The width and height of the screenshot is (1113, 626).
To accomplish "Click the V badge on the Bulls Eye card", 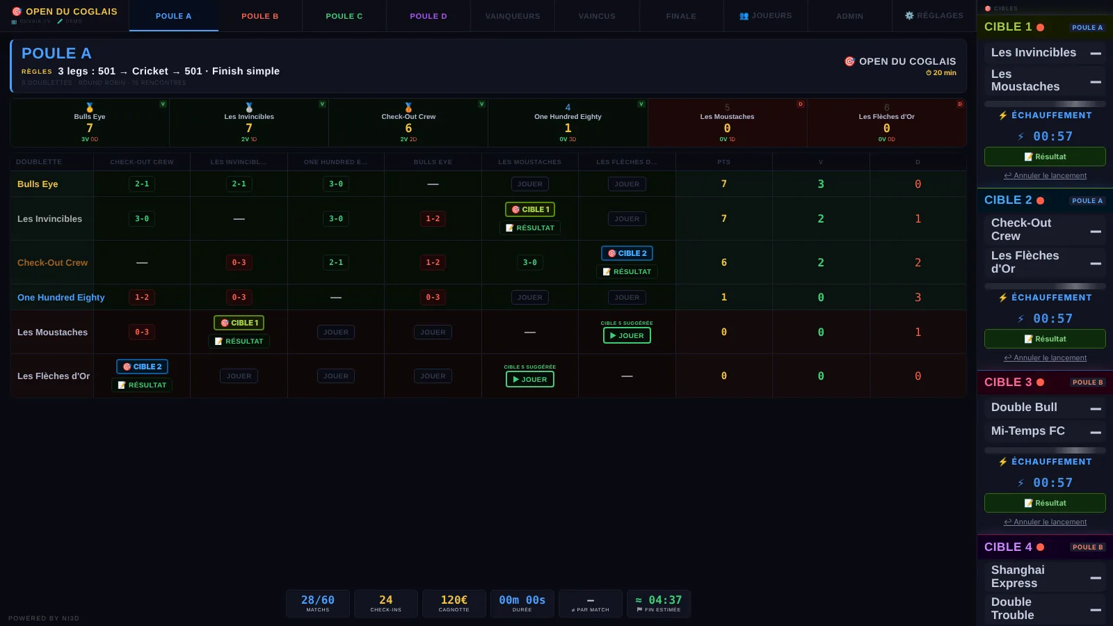I will tap(163, 104).
